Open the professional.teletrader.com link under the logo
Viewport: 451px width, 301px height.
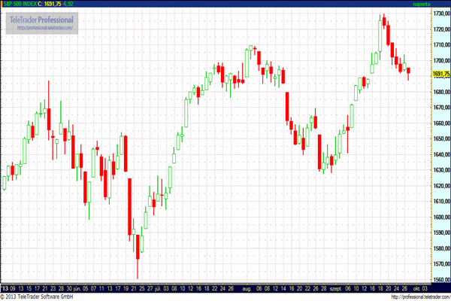coord(42,28)
